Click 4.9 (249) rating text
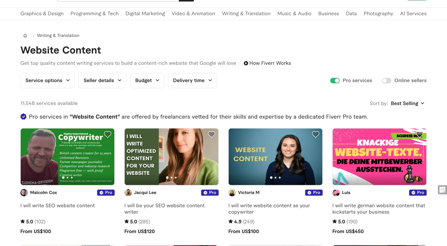447x246 pixels. [x=241, y=222]
